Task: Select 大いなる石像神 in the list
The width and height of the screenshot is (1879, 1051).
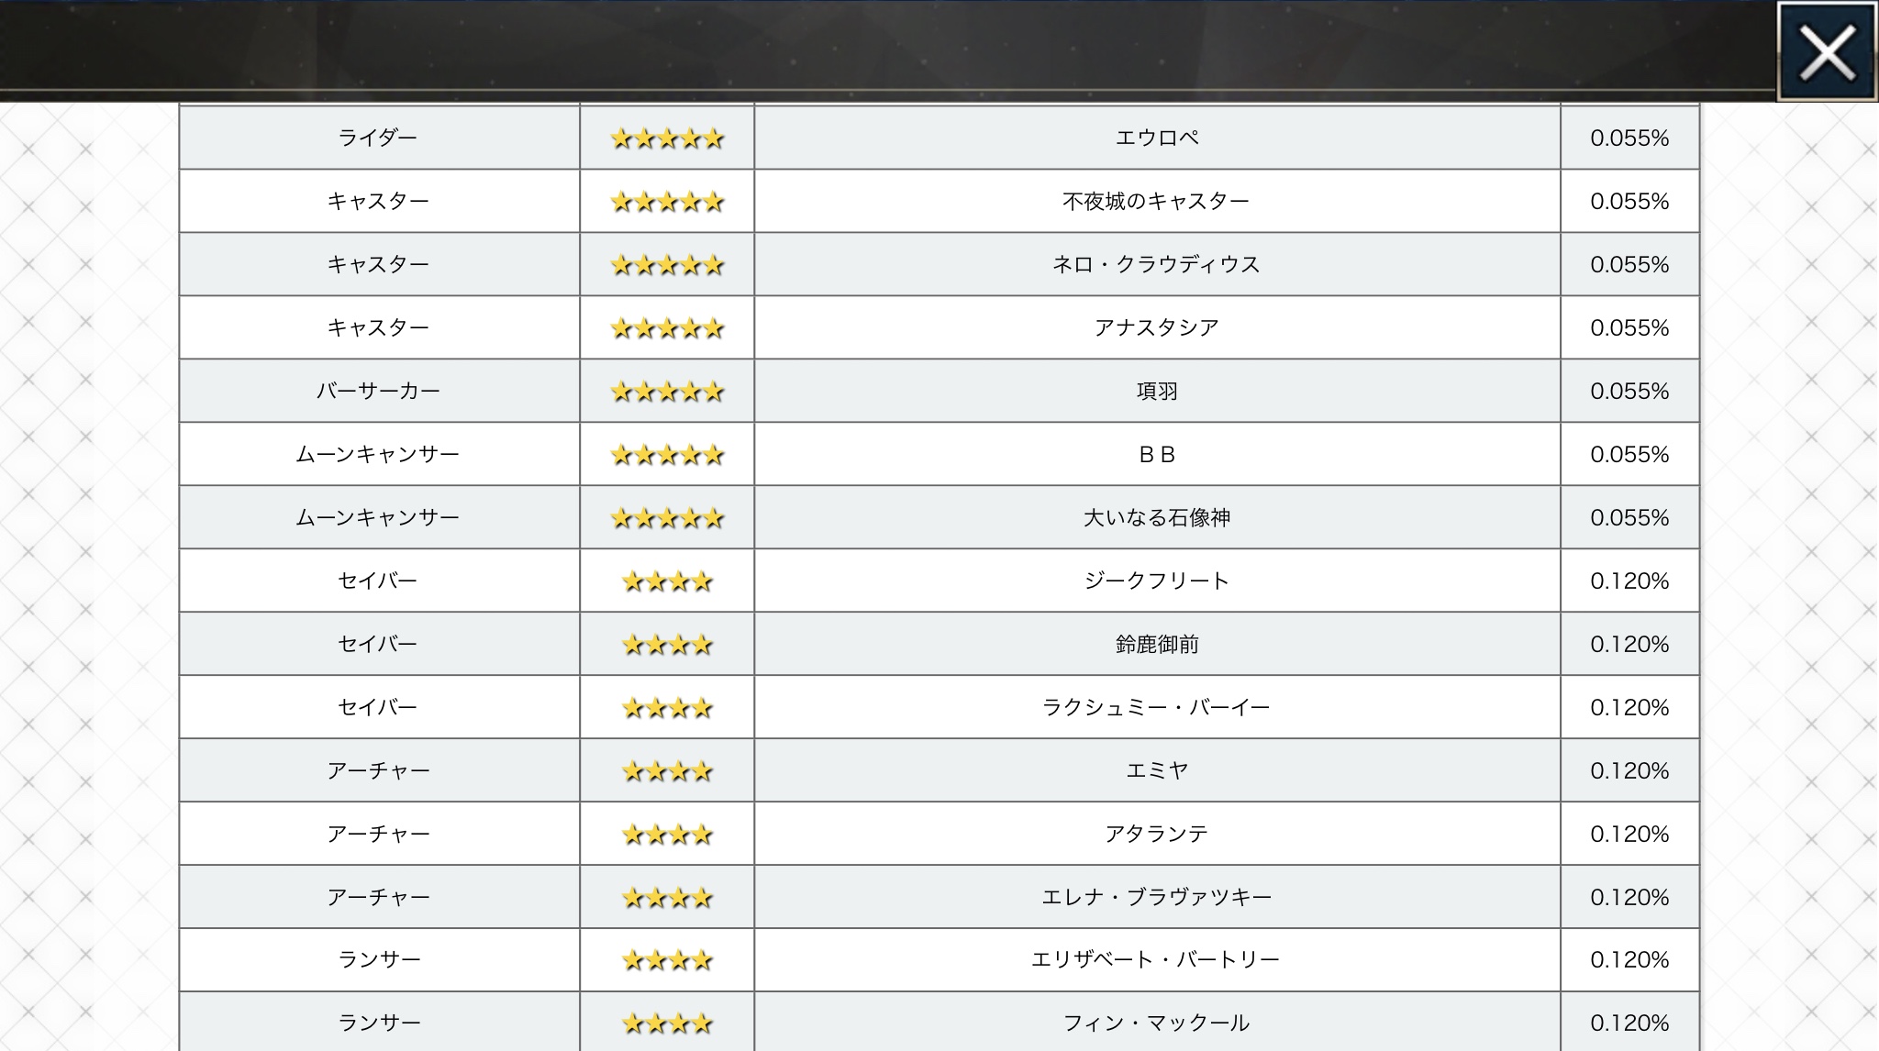Action: [1156, 517]
